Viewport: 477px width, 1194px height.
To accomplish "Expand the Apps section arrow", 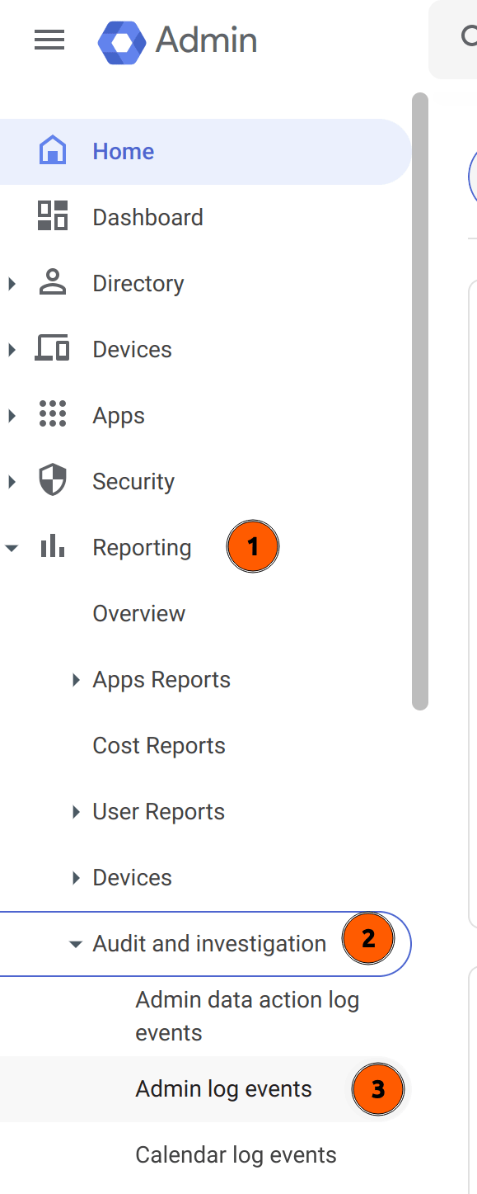I will [12, 415].
